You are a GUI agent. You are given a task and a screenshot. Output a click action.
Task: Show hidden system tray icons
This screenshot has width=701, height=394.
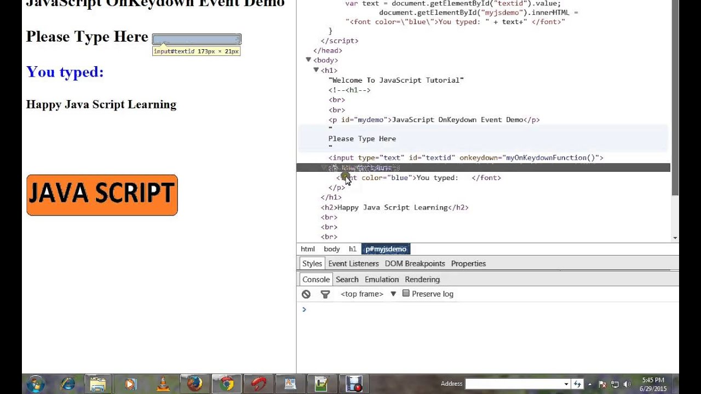click(x=591, y=384)
